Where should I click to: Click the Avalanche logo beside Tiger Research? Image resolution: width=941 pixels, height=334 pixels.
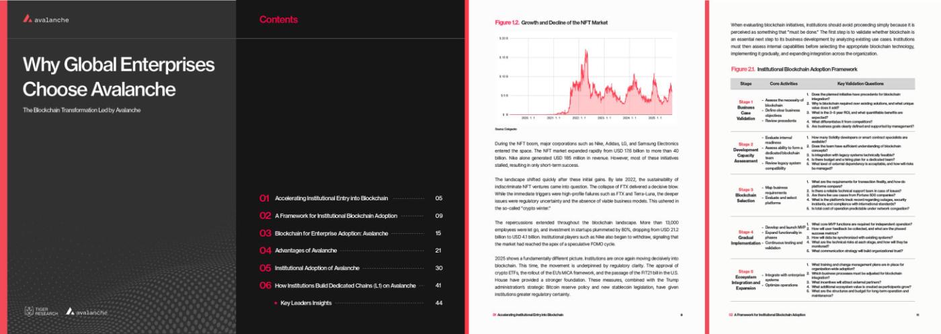pos(87,312)
